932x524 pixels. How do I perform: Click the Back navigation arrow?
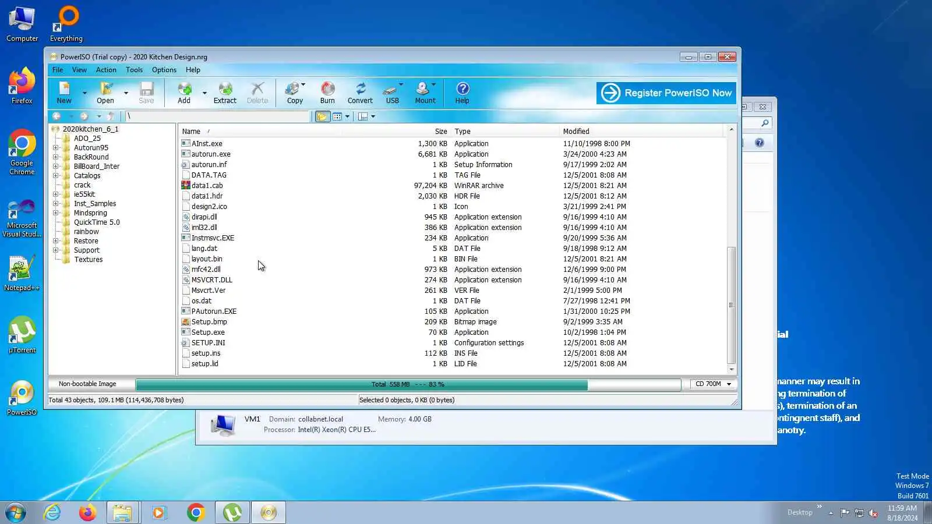click(57, 116)
